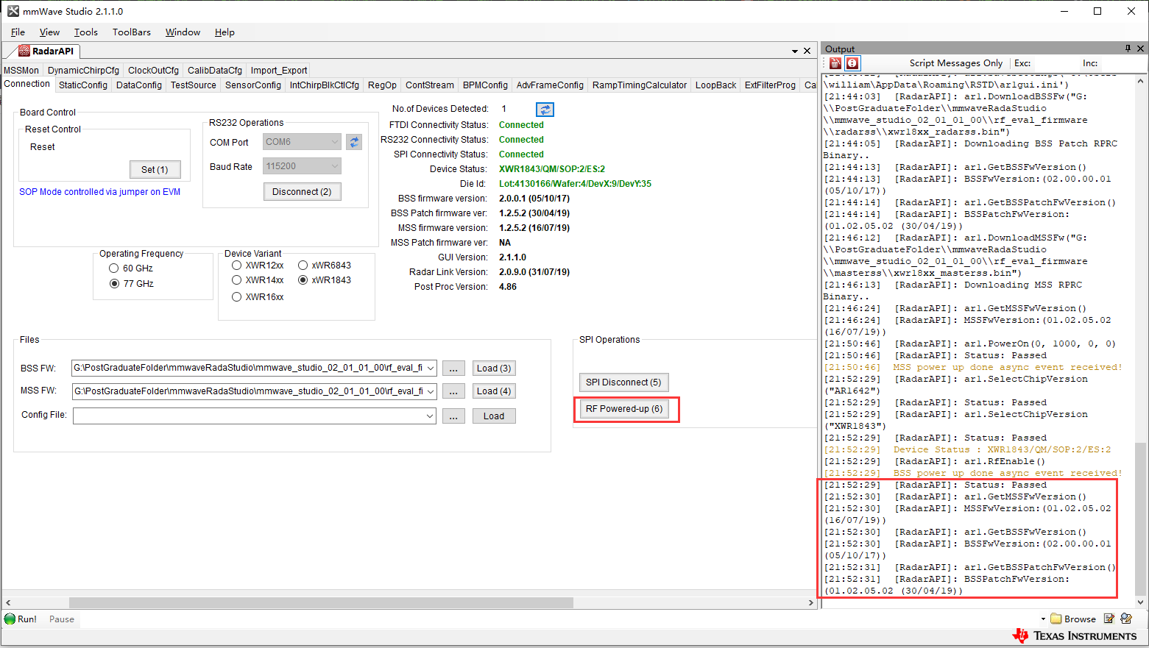This screenshot has width=1149, height=648.
Task: Open the Tools menu
Action: (x=86, y=32)
